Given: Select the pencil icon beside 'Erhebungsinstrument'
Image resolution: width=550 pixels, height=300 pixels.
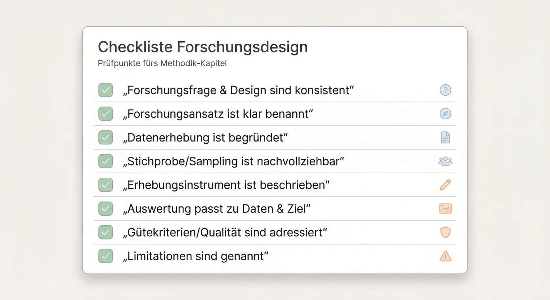Looking at the screenshot, I should tap(445, 185).
